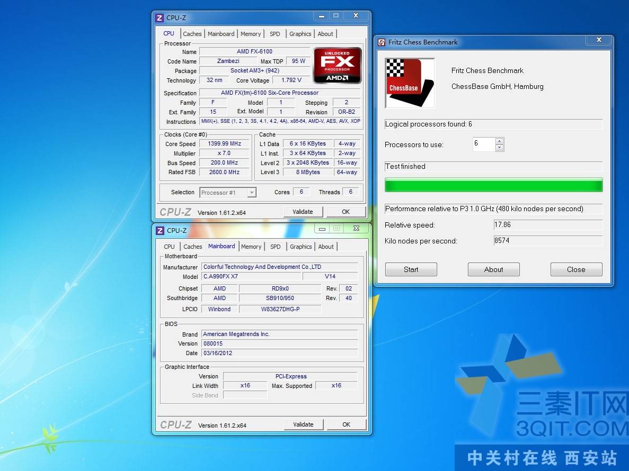Screen dimensions: 629x471
Task: Open Caches tab in bottom CPU-Z window
Action: (x=192, y=247)
